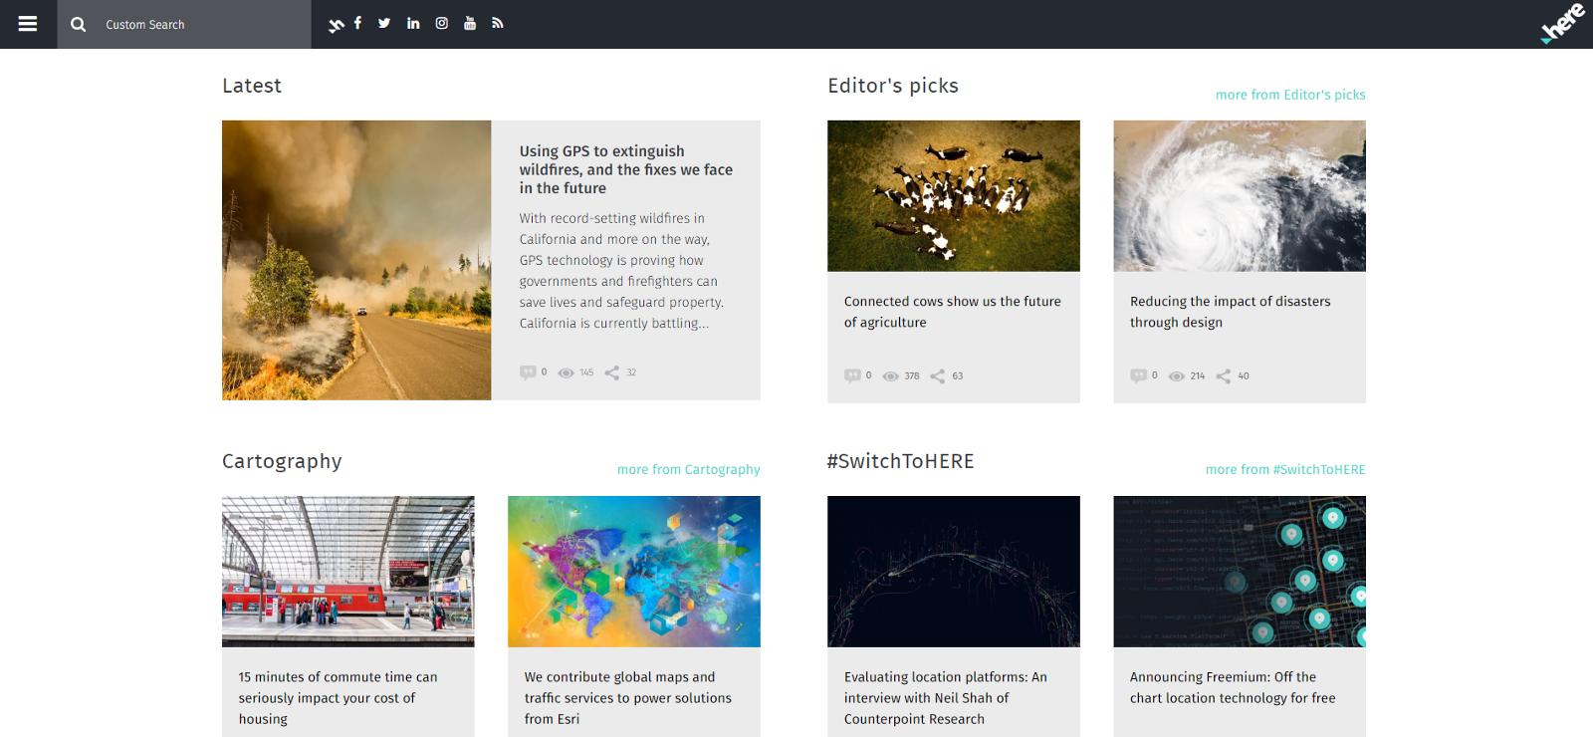1593x737 pixels.
Task: Open the RSS feed icon
Action: pyautogui.click(x=498, y=23)
